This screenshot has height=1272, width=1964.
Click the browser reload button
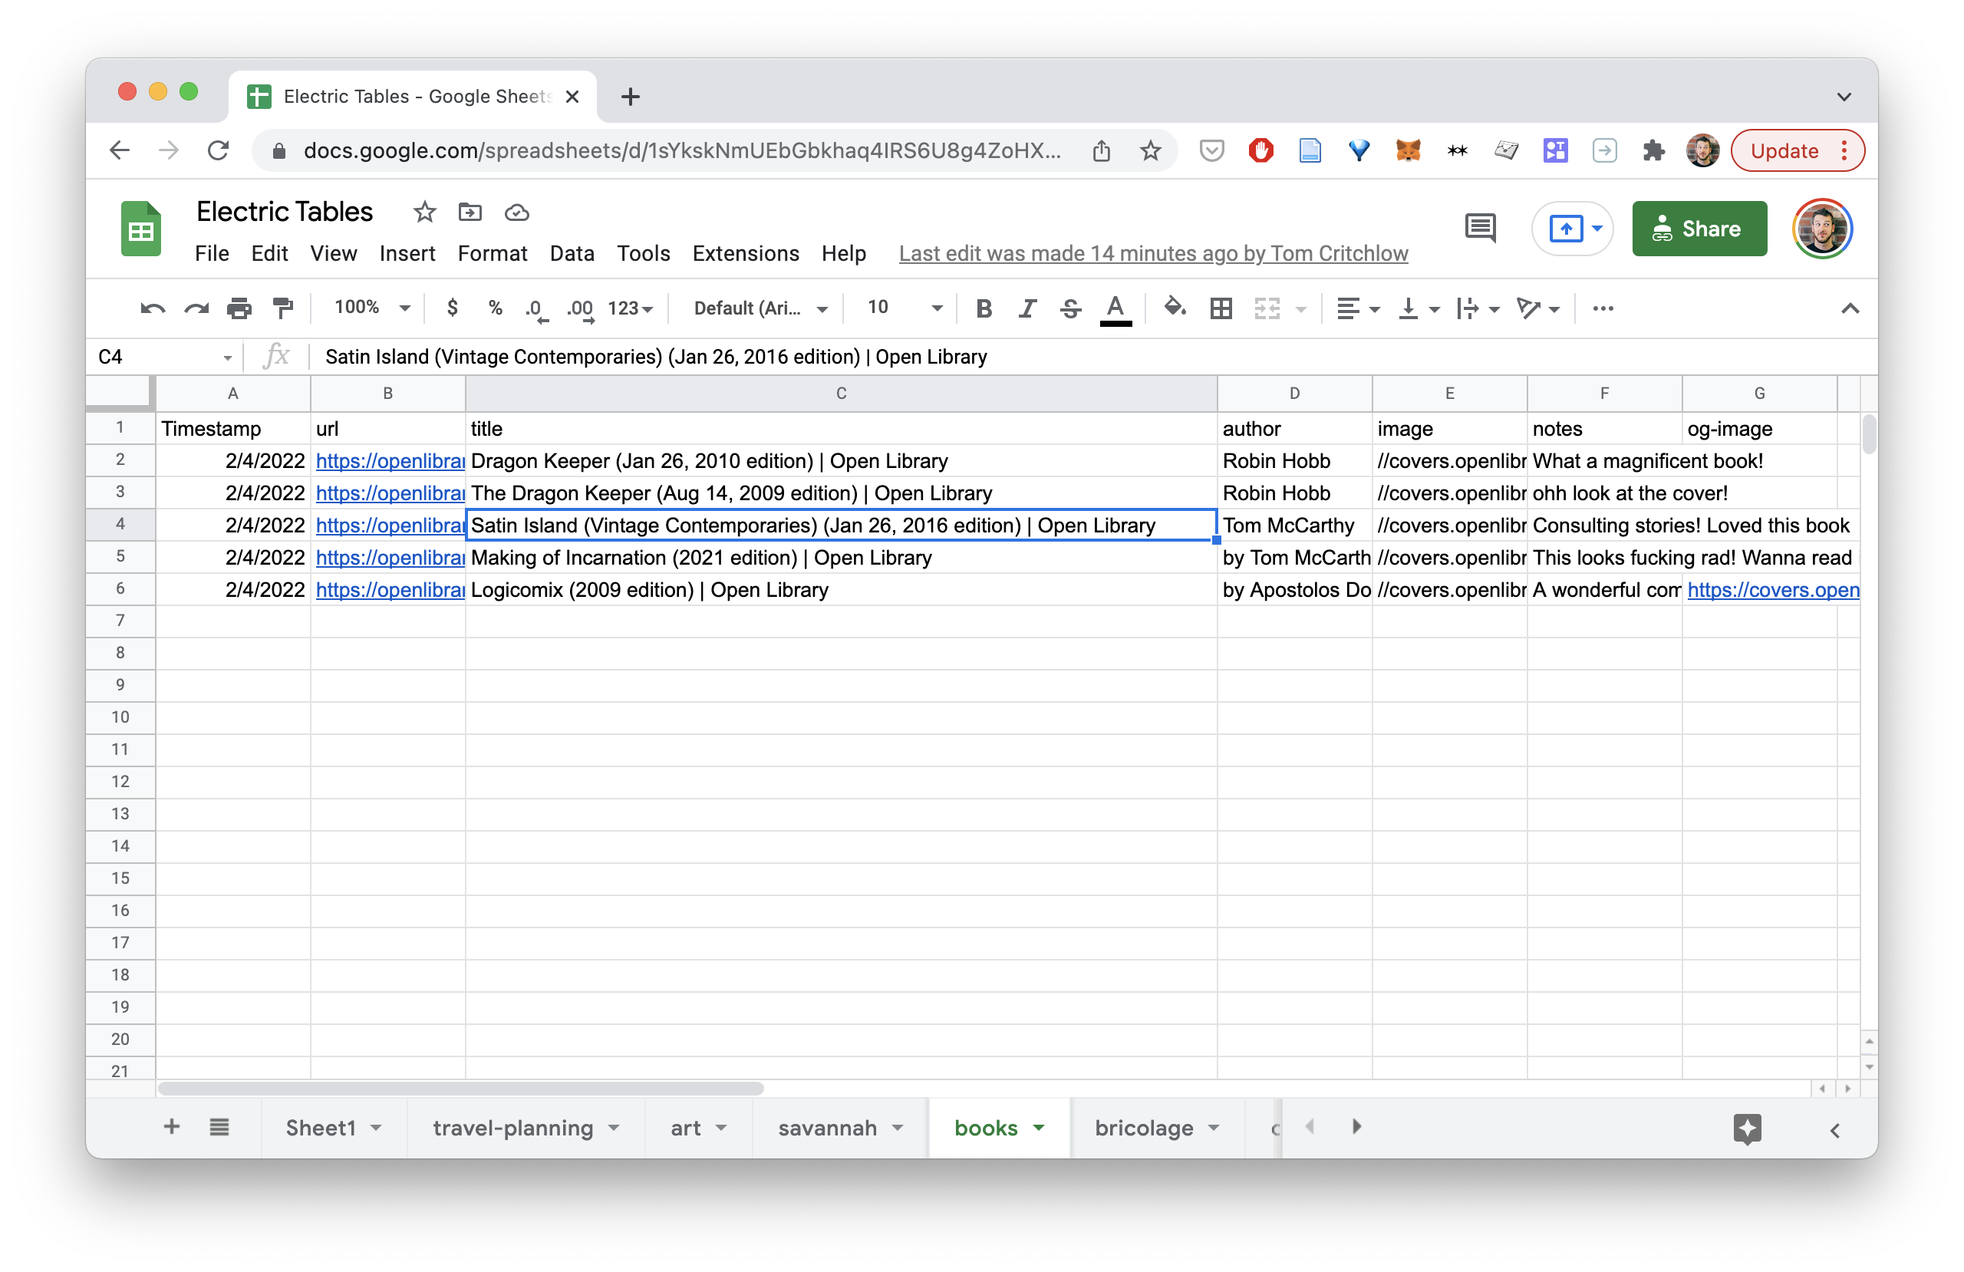(218, 150)
